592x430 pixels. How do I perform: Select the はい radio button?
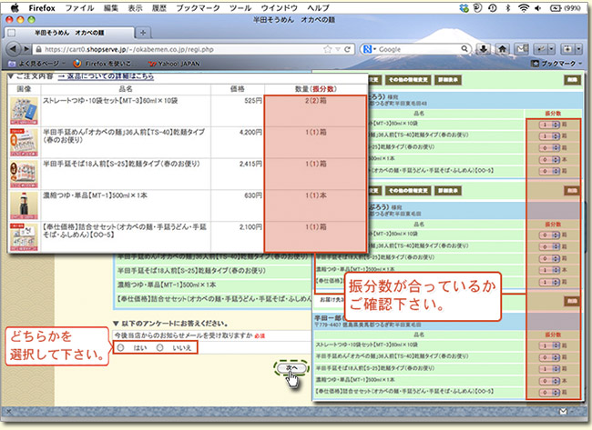pos(122,346)
